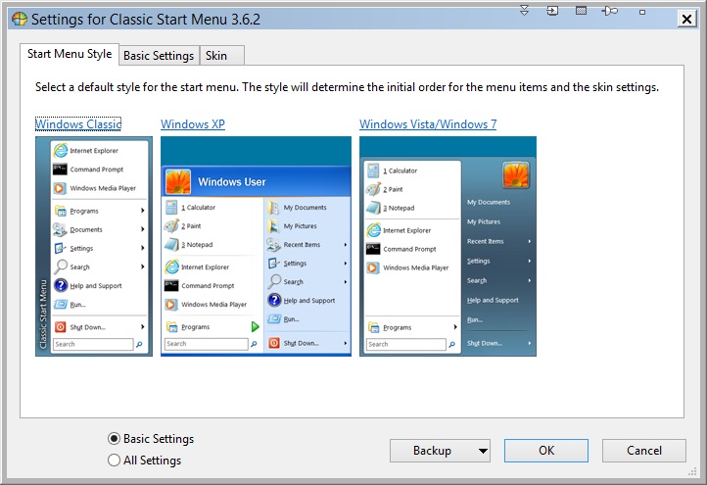Click the 'Select a default style' description text
Viewport: 707px width, 485px height.
click(348, 87)
